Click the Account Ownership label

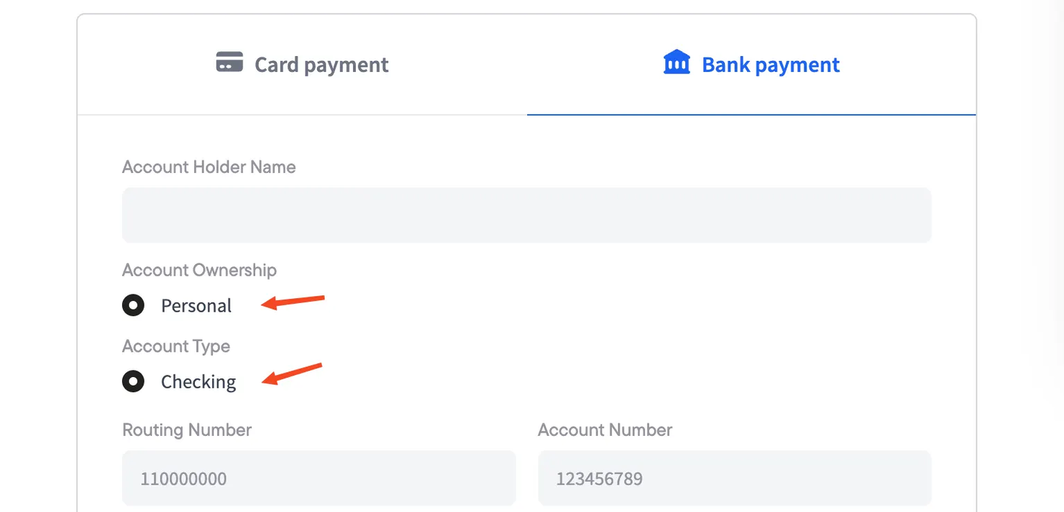pos(199,271)
